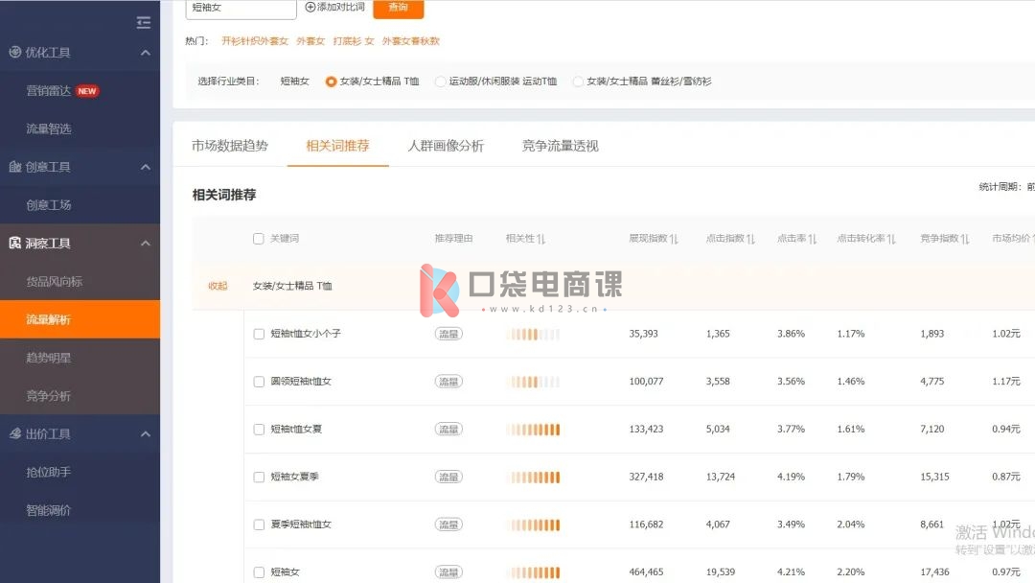Click the keyword search input field
The image size is (1035, 583).
tap(240, 8)
